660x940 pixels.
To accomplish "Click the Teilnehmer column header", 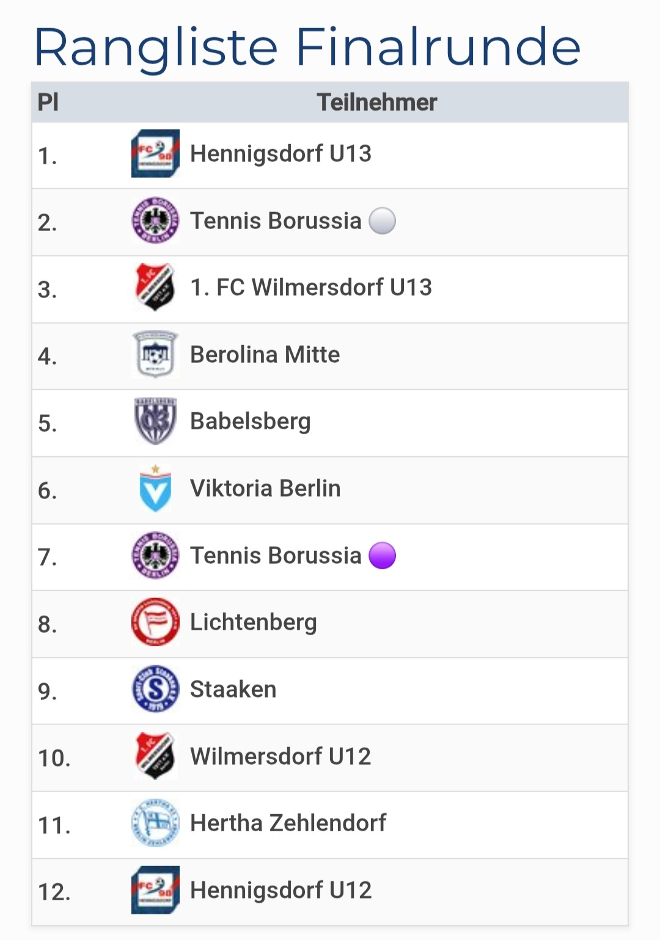I will click(x=376, y=103).
